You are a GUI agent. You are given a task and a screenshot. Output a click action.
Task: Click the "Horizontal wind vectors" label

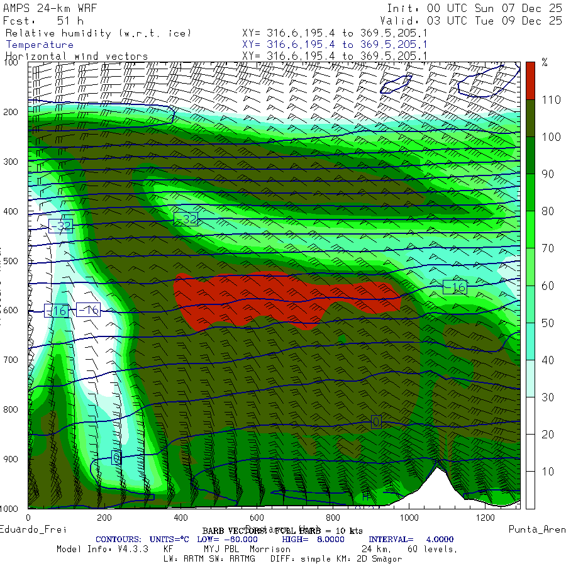coord(77,57)
